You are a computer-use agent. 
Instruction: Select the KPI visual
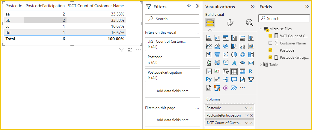point(217,71)
